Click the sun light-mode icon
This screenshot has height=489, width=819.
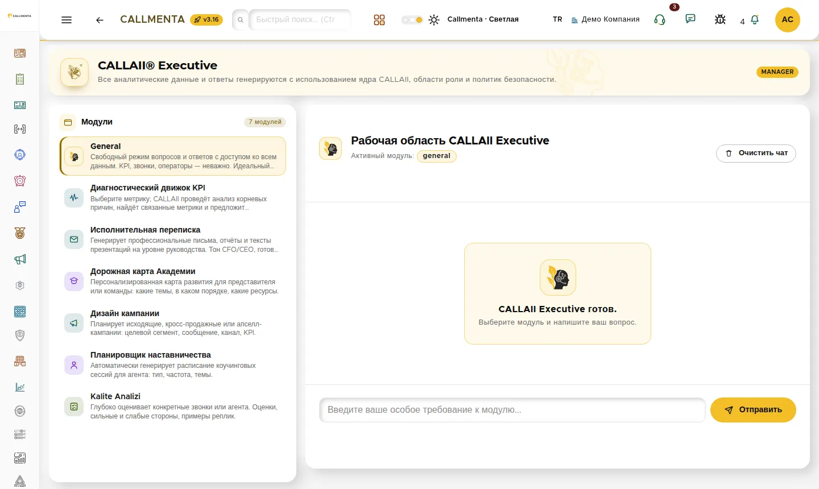tap(434, 20)
